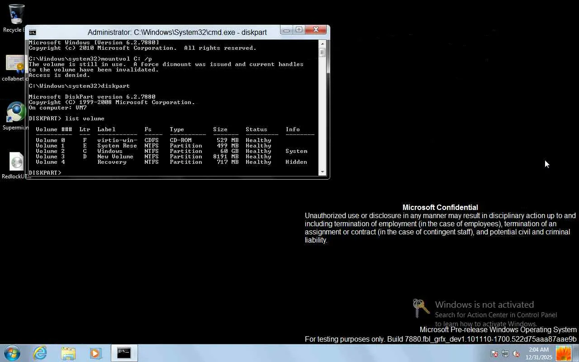The height and width of the screenshot is (362, 579).
Task: Launch Windows Media Player from the taskbar
Action: pyautogui.click(x=95, y=353)
